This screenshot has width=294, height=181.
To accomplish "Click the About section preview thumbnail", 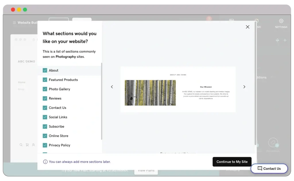I will (178, 89).
